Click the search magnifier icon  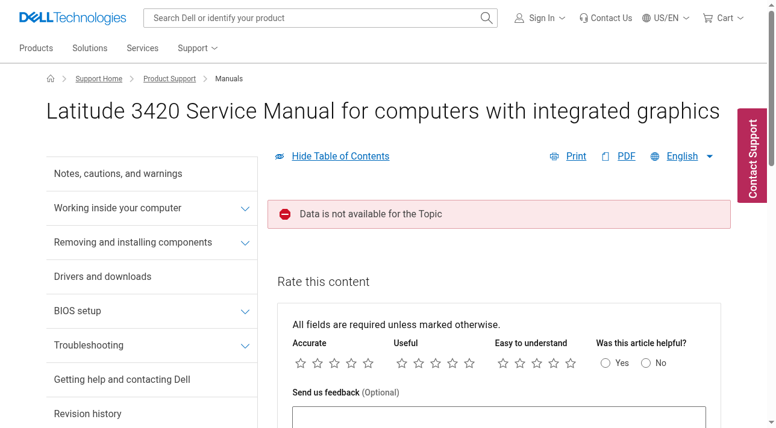click(x=486, y=18)
